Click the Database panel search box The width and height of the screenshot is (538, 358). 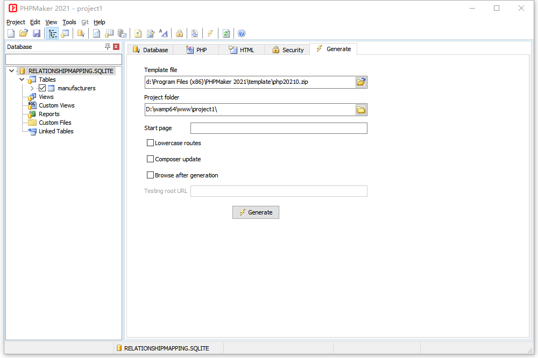click(x=64, y=59)
